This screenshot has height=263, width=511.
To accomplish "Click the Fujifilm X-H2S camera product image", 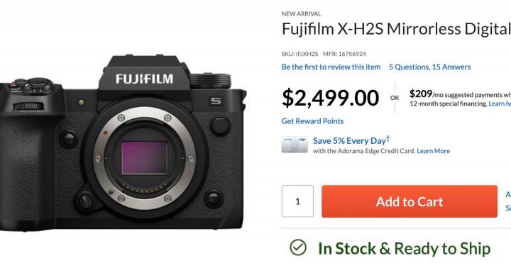I will (x=123, y=142).
